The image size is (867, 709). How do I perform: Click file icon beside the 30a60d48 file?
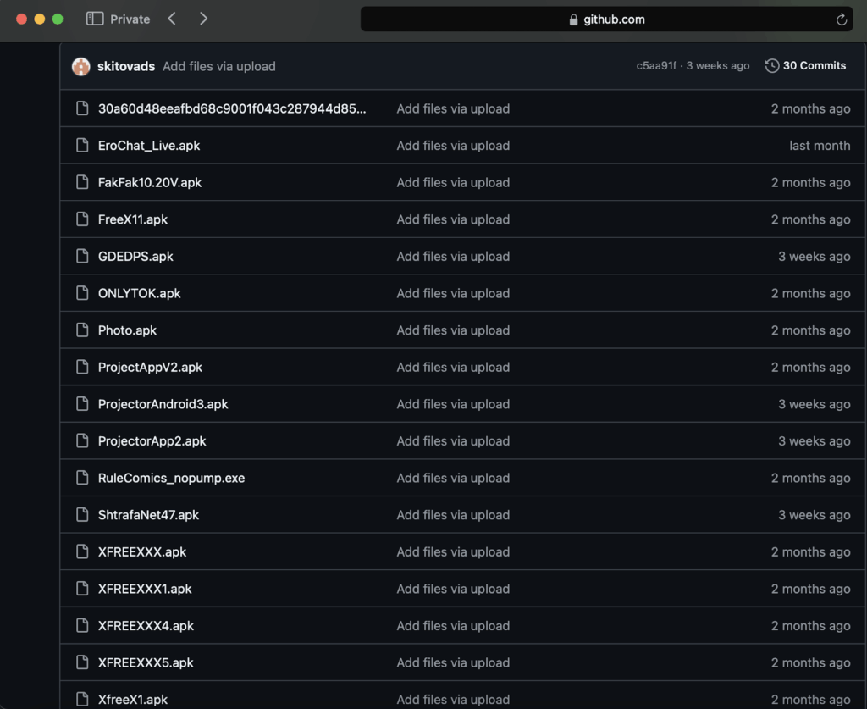click(82, 108)
